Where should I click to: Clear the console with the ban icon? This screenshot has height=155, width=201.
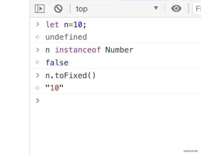coord(58,9)
